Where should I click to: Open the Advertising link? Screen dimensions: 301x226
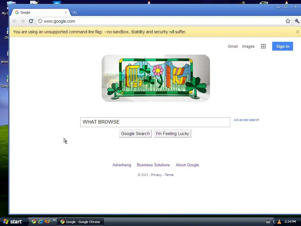tap(122, 165)
